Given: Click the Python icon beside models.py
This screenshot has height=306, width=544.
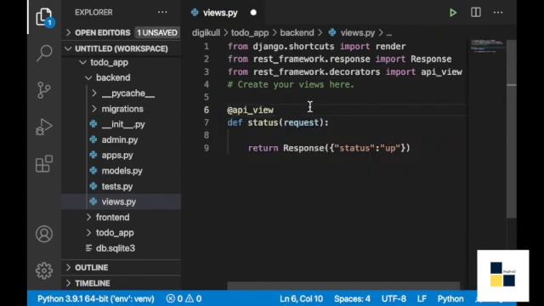Looking at the screenshot, I should [x=93, y=170].
